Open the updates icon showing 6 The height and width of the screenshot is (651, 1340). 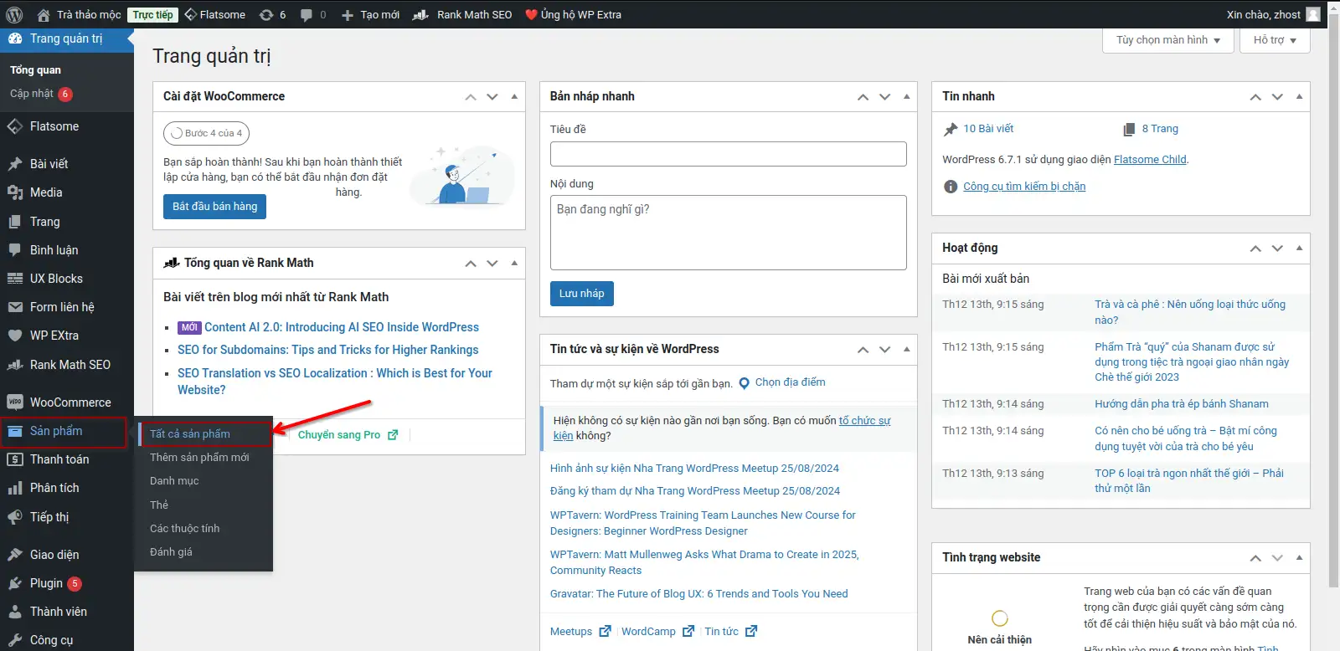272,14
